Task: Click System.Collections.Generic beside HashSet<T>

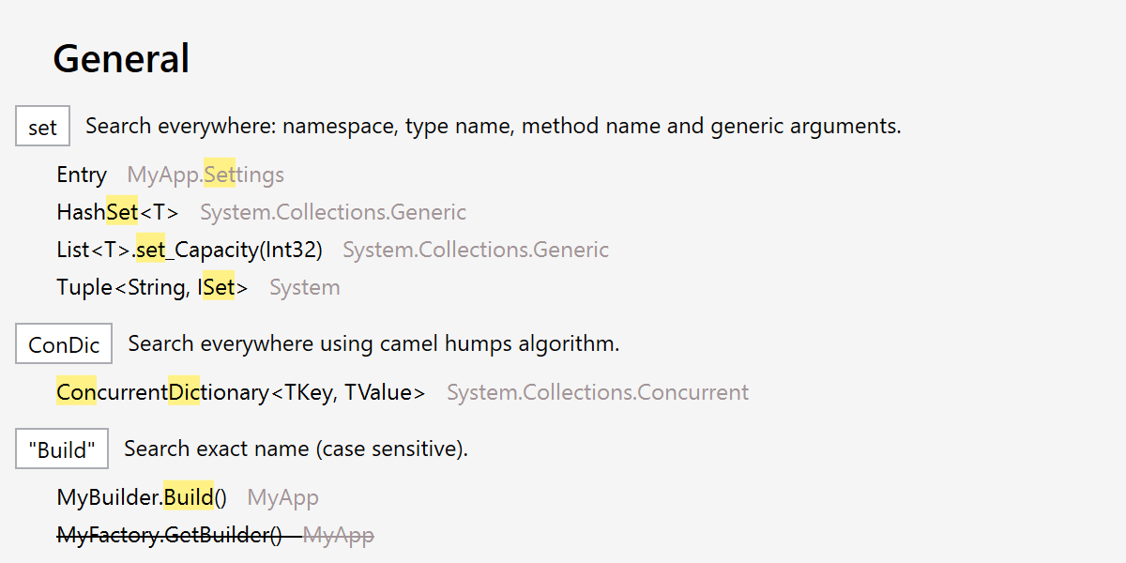Action: coord(333,212)
